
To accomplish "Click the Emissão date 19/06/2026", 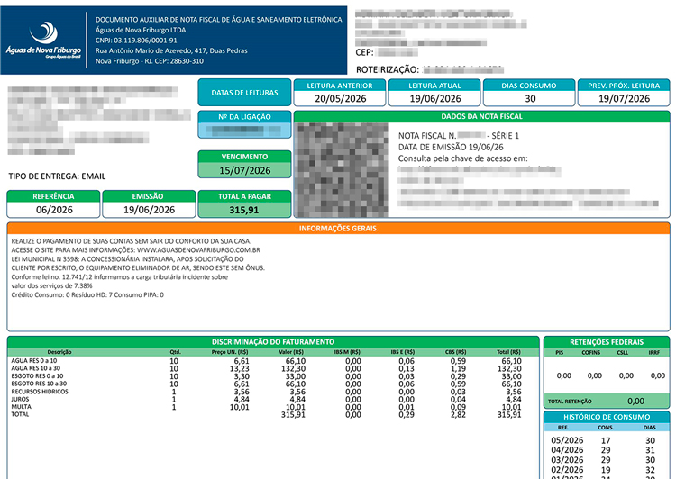I will point(149,210).
